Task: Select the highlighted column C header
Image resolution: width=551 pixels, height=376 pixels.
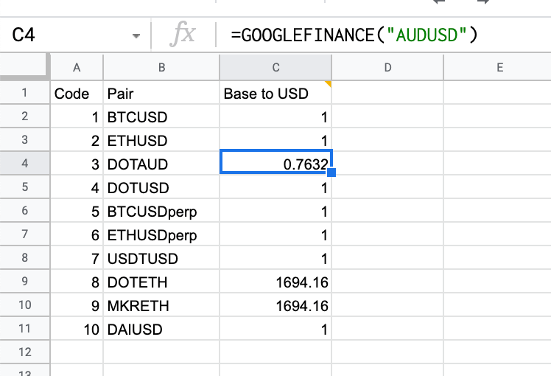Action: [275, 68]
